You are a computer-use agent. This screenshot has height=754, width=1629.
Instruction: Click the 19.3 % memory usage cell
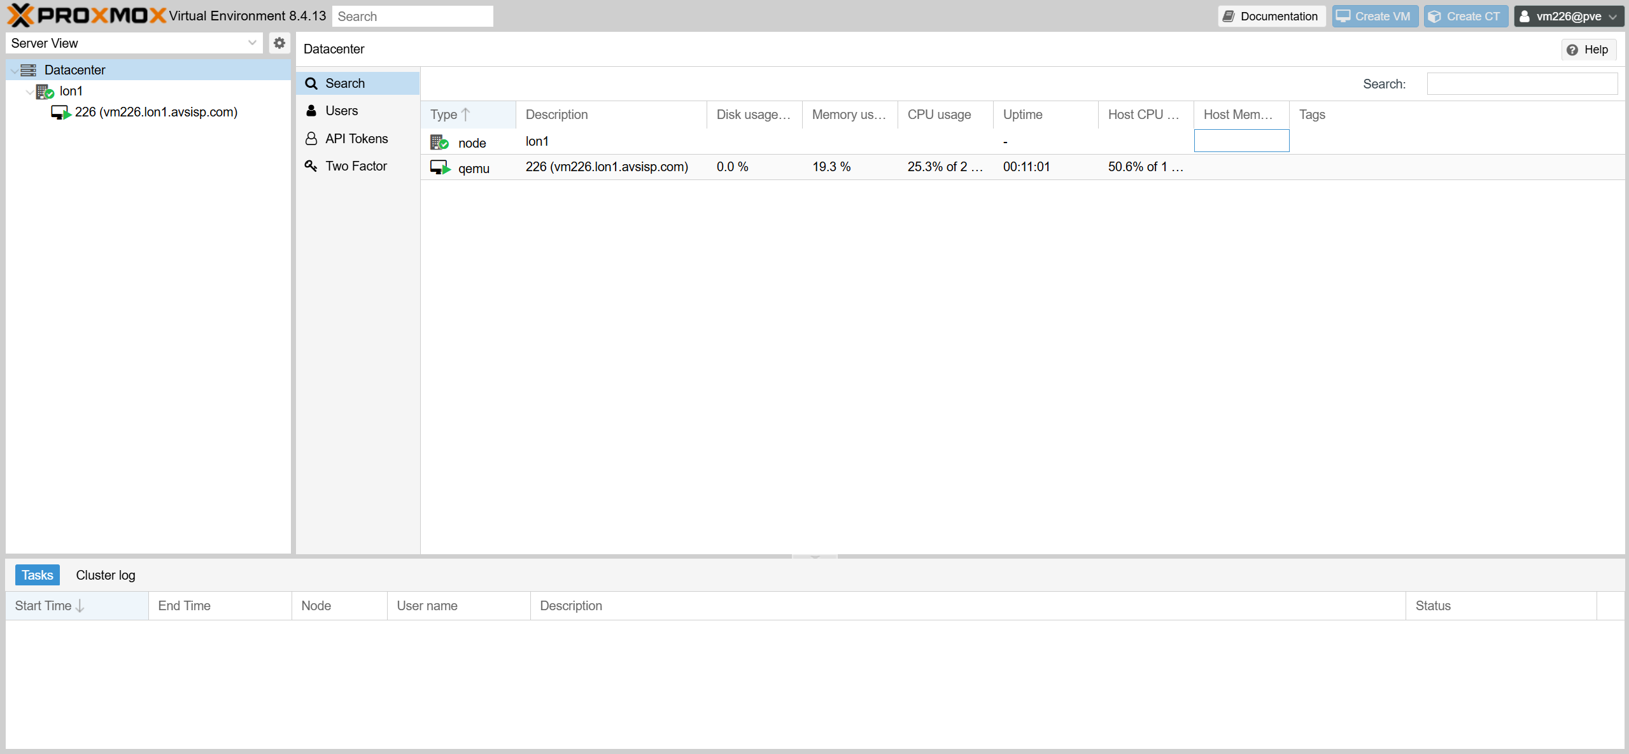pyautogui.click(x=850, y=167)
